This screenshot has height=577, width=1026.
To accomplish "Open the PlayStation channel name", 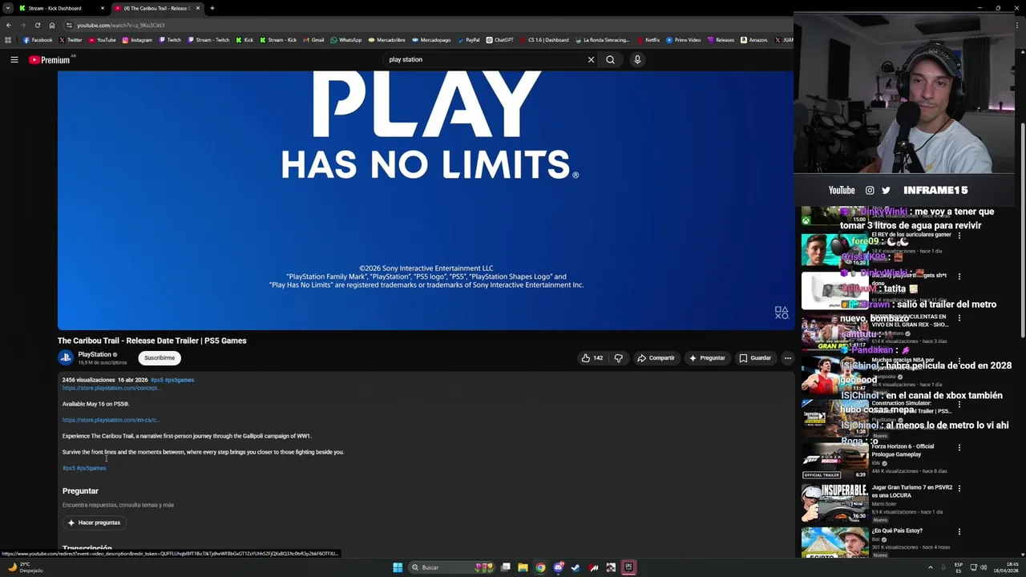I will [x=95, y=354].
